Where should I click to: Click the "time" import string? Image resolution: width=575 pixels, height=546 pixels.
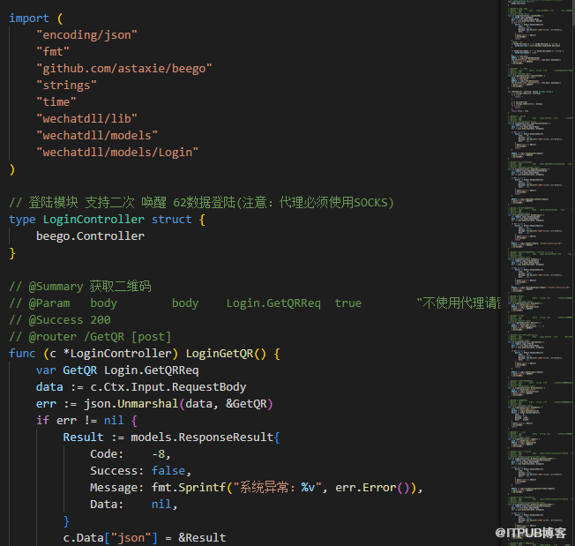(56, 102)
